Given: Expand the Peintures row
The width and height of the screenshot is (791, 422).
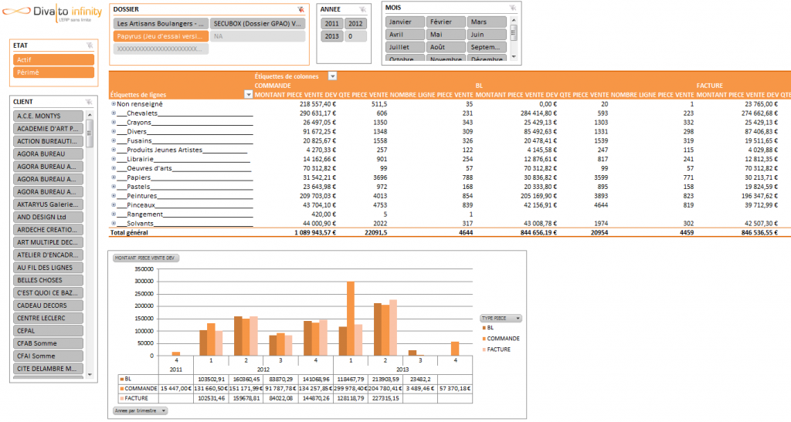Looking at the screenshot, I should (x=114, y=196).
